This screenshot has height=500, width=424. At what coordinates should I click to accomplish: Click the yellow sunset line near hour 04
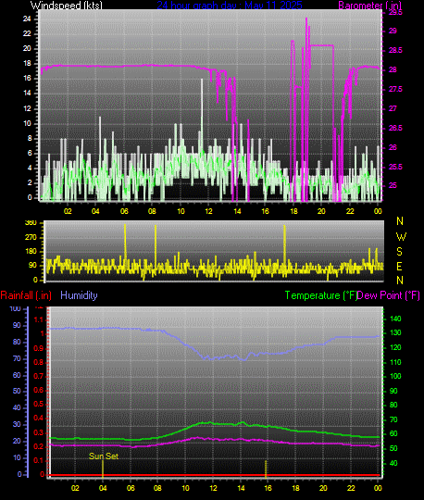[x=103, y=469]
